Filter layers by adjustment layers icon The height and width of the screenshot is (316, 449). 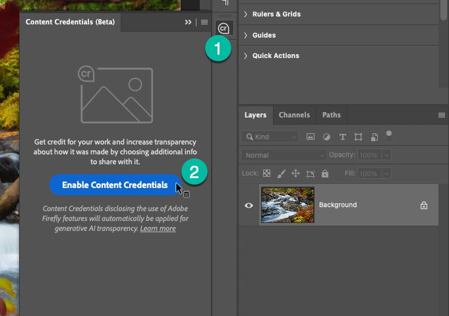coord(326,137)
